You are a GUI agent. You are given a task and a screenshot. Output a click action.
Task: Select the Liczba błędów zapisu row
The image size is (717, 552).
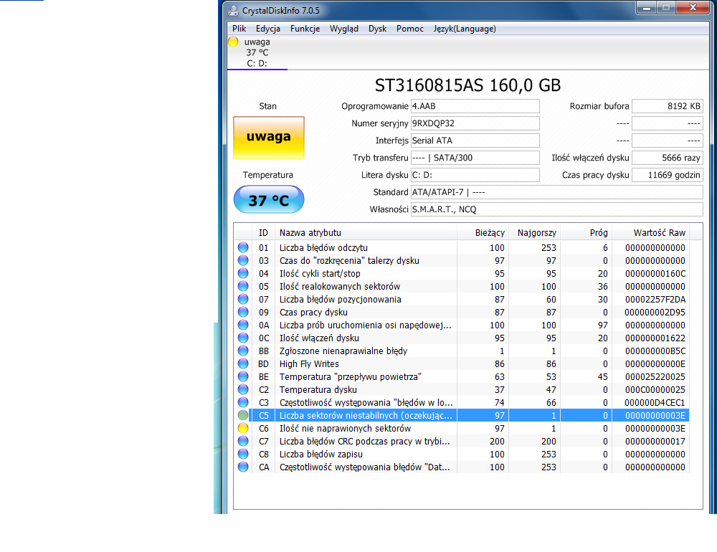(x=462, y=454)
